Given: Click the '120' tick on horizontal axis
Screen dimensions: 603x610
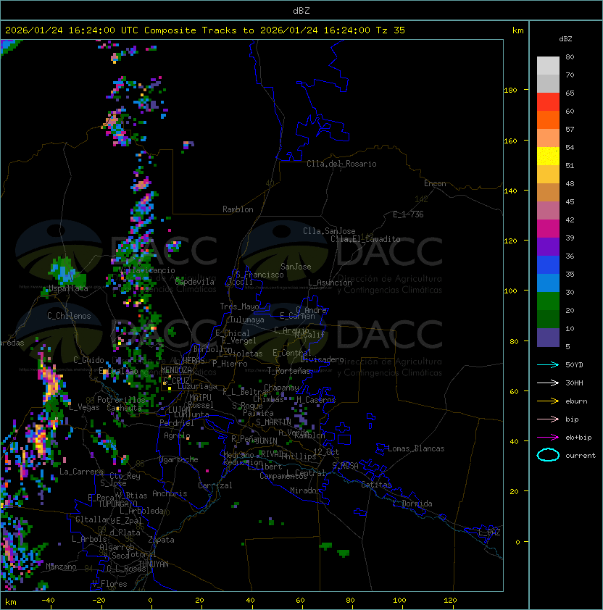Looking at the screenshot, I should click(450, 601).
